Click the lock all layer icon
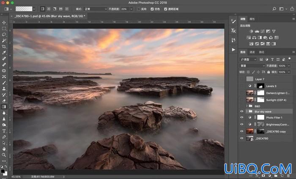 [269, 72]
